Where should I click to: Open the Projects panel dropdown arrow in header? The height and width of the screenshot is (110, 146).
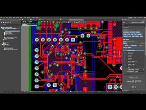18,20
